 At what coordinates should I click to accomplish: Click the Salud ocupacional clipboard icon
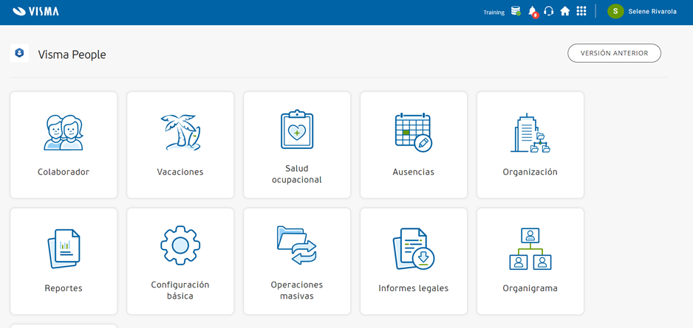point(297,129)
